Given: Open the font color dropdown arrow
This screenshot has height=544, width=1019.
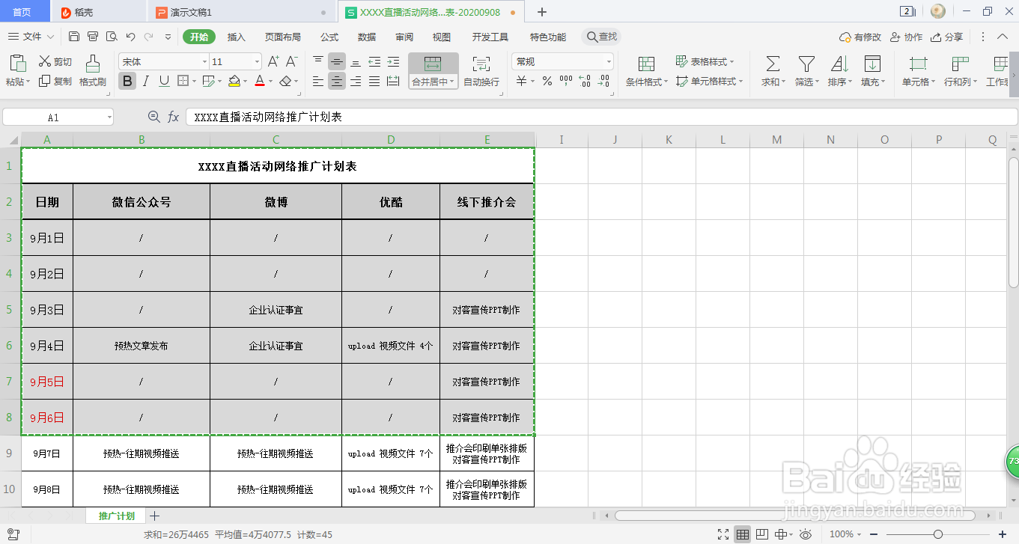Looking at the screenshot, I should [x=271, y=82].
